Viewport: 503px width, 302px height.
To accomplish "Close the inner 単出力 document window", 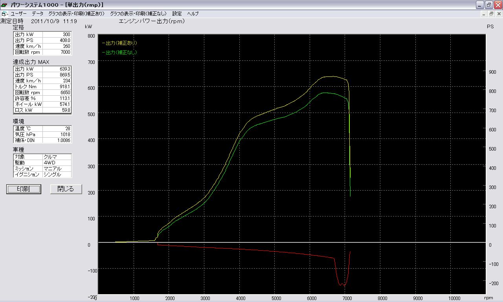I will tap(498, 14).
